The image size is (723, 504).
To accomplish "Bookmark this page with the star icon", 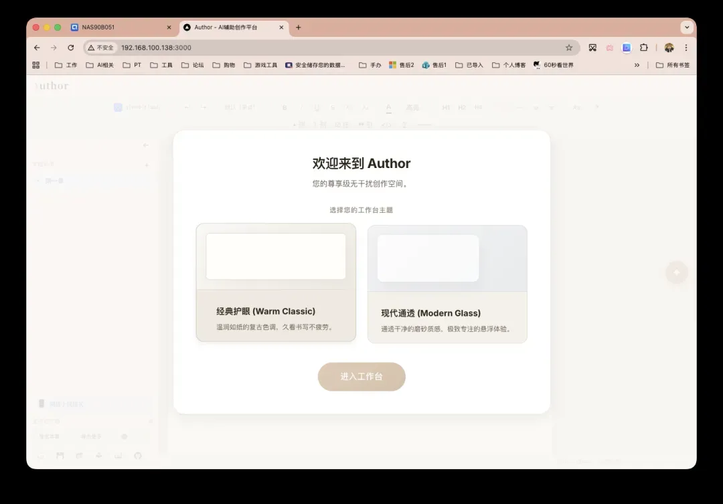I will click(569, 48).
